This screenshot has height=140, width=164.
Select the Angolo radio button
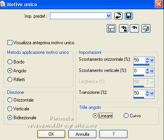coord(10,71)
